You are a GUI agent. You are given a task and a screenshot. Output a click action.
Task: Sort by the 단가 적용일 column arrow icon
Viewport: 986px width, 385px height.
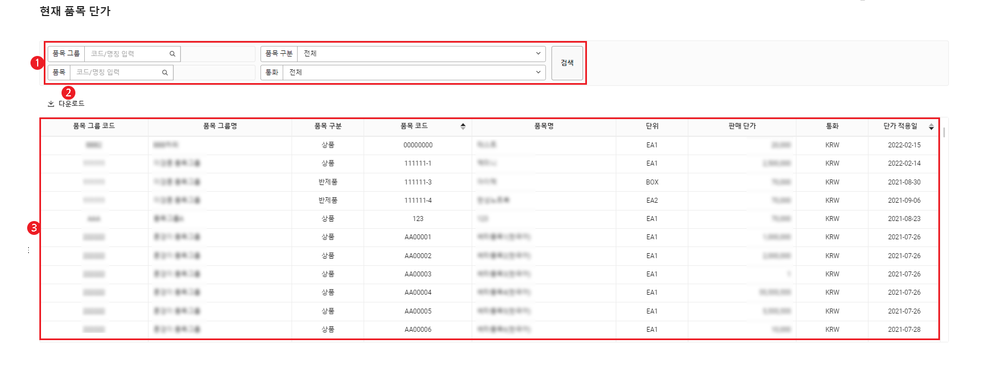(x=931, y=127)
